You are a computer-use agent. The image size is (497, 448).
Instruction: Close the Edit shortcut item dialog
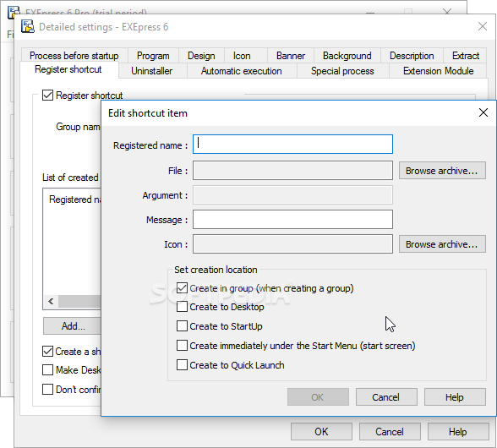click(x=483, y=112)
